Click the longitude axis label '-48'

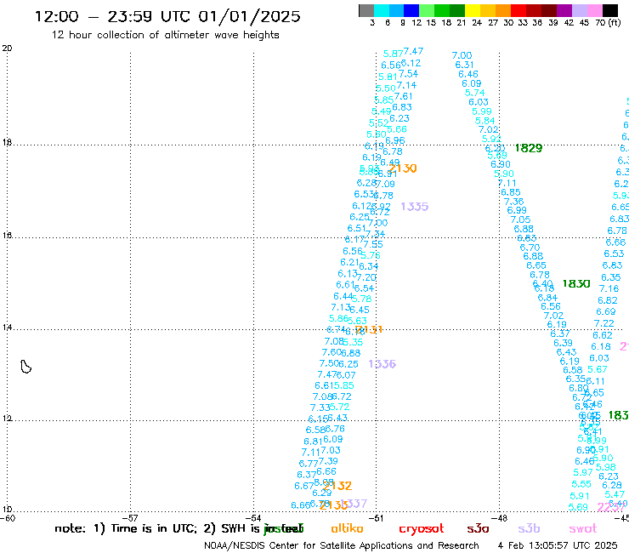[x=501, y=518]
